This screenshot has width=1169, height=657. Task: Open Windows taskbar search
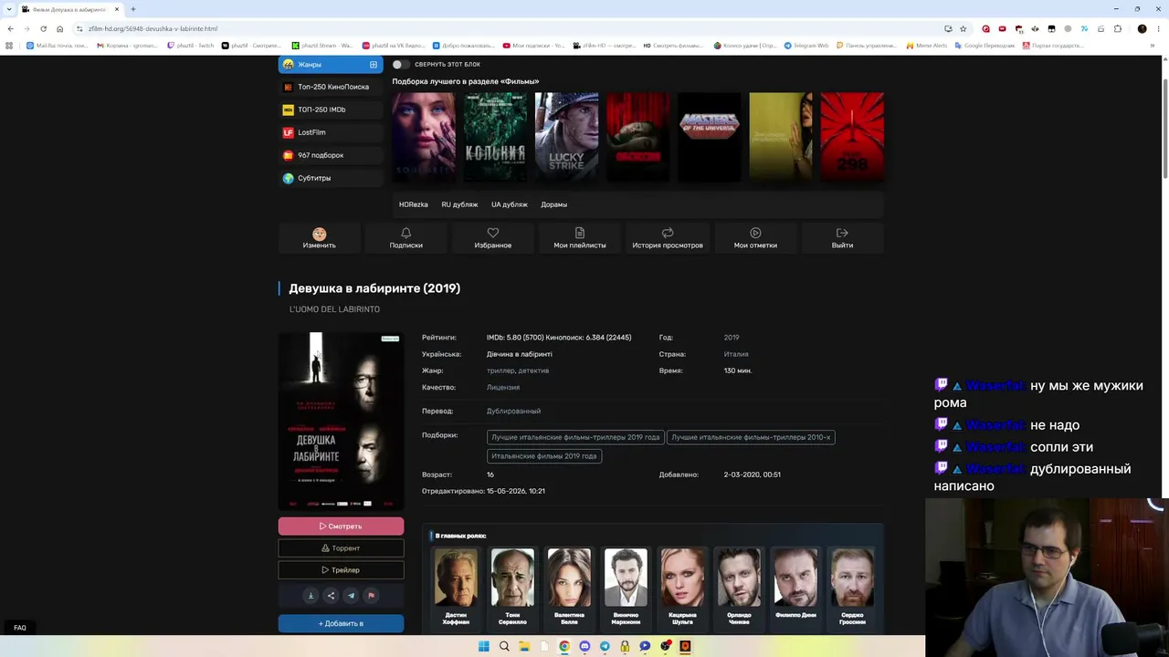click(x=504, y=647)
